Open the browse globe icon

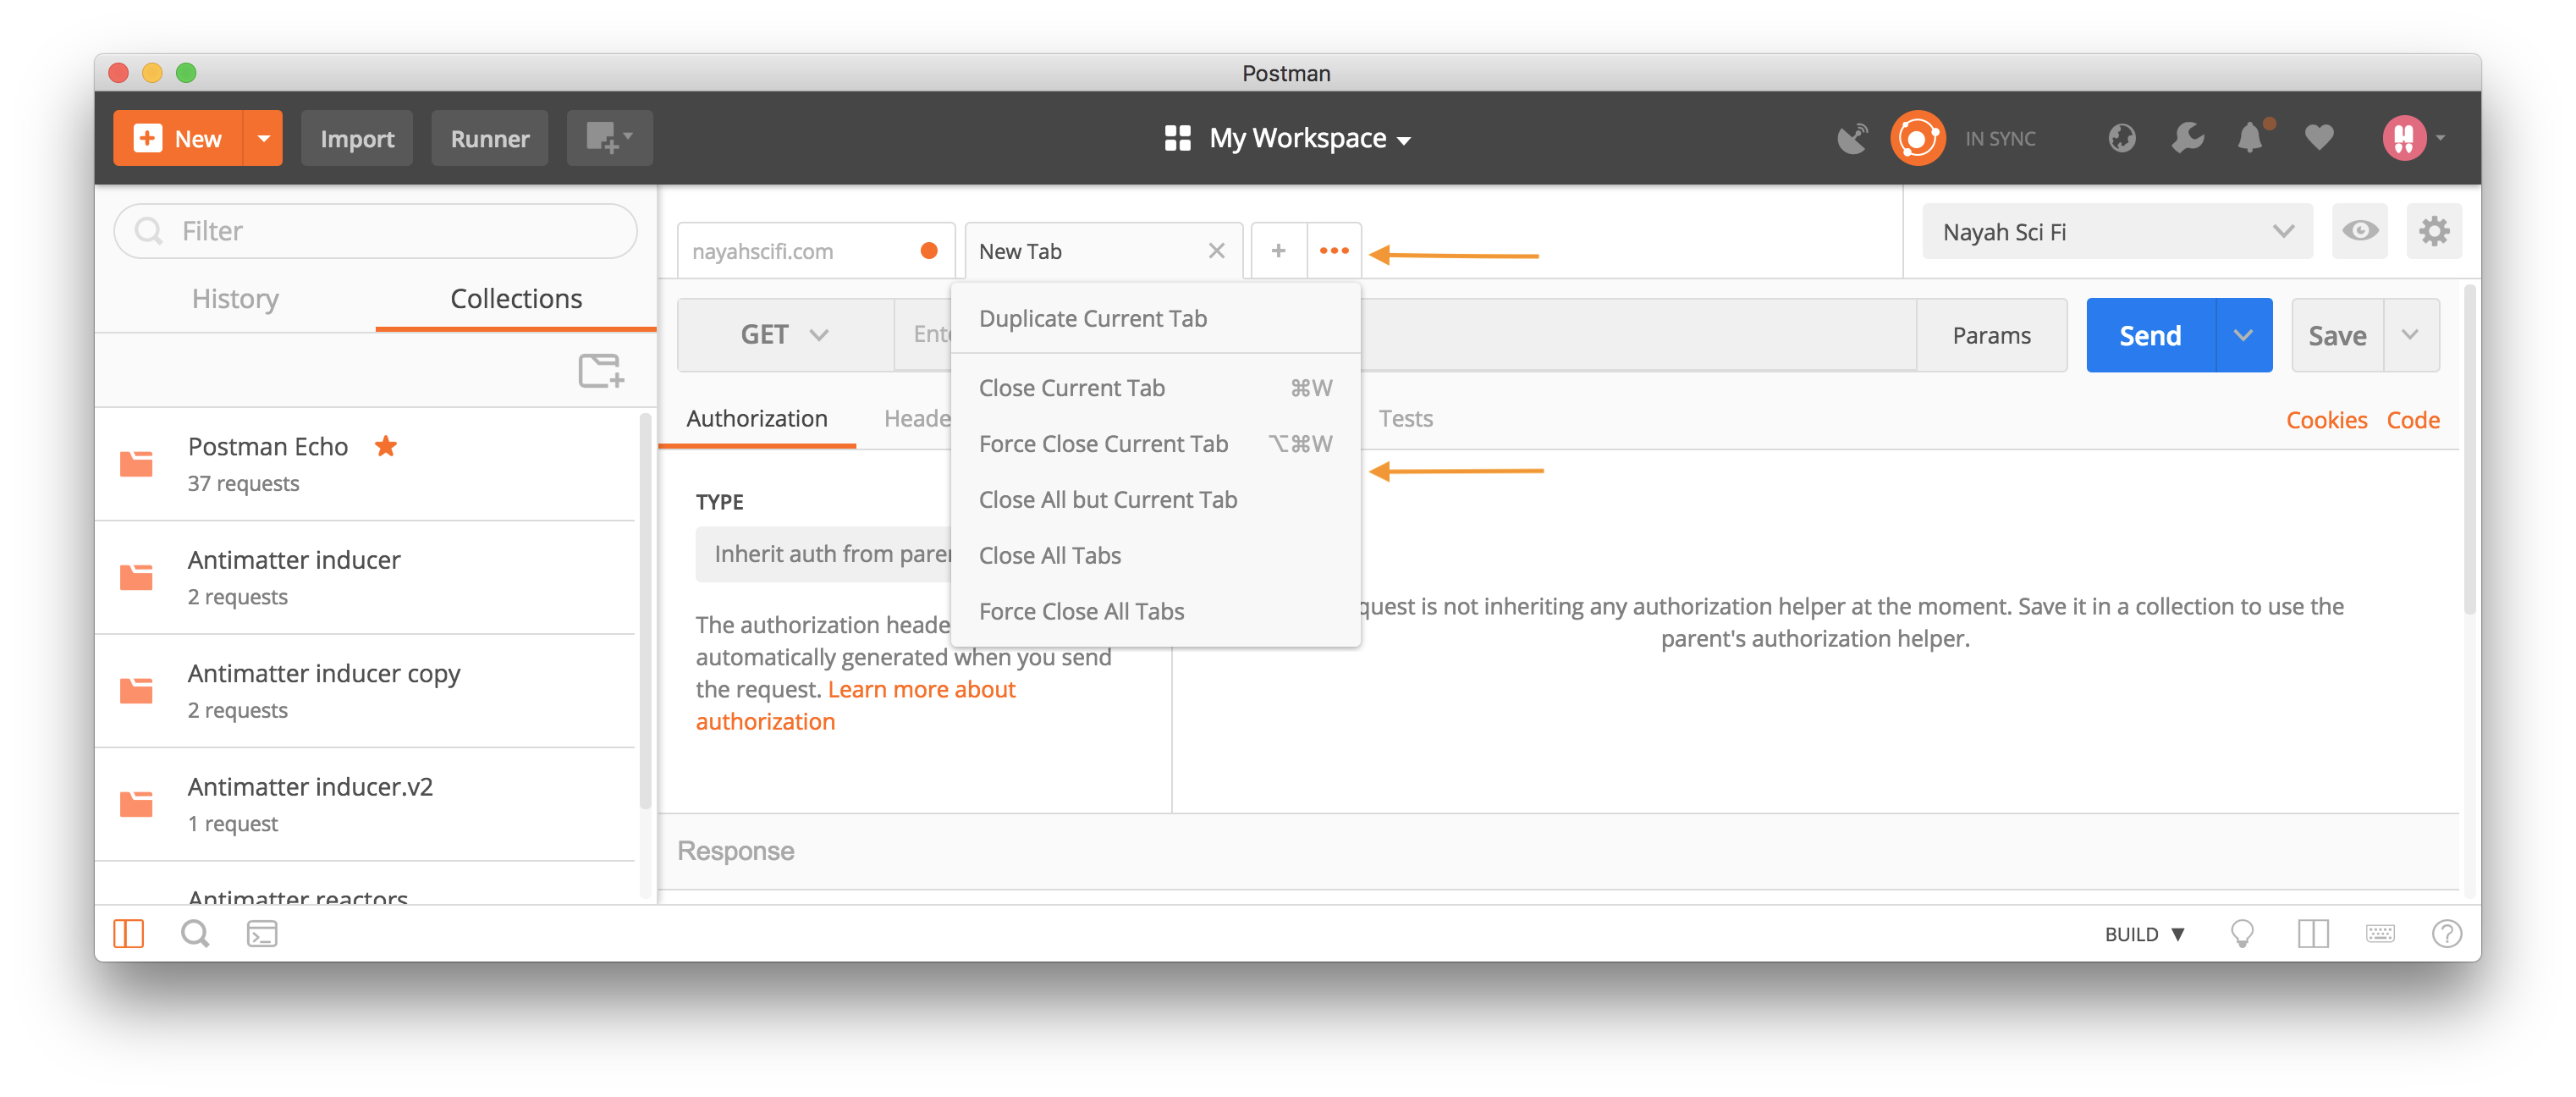coord(2121,138)
